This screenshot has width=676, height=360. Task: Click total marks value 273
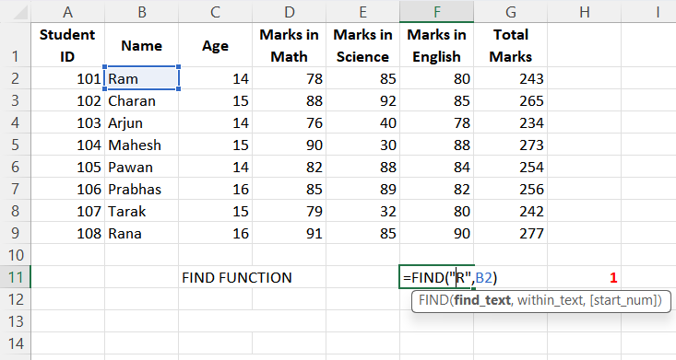pos(510,145)
